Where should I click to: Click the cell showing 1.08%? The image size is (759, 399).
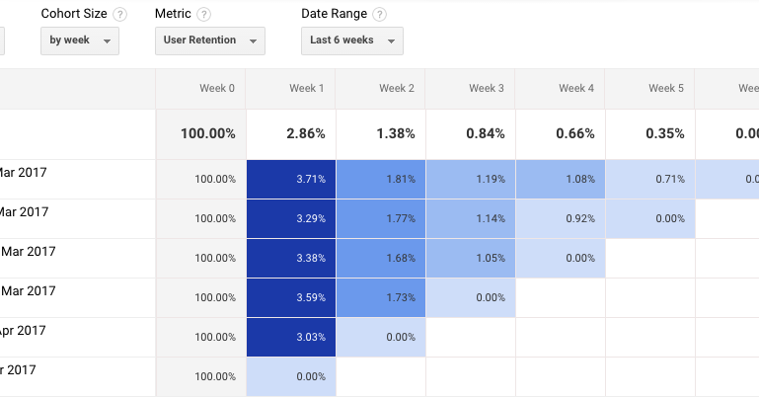click(561, 179)
